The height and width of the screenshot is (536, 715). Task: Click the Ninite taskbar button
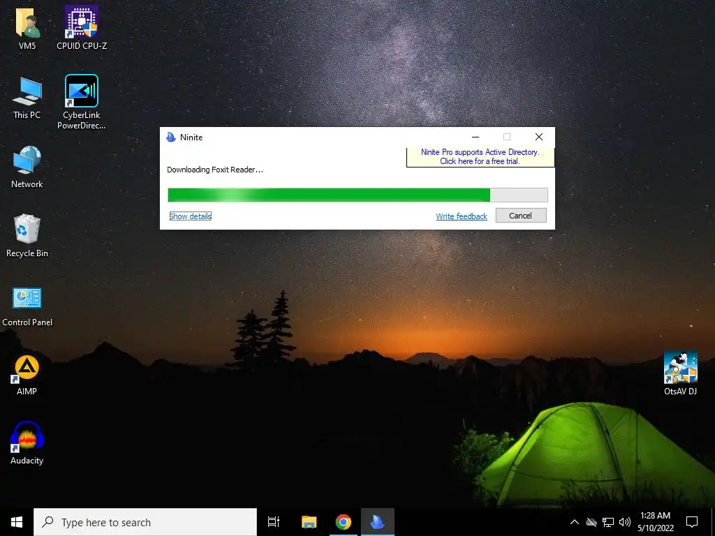pos(378,522)
